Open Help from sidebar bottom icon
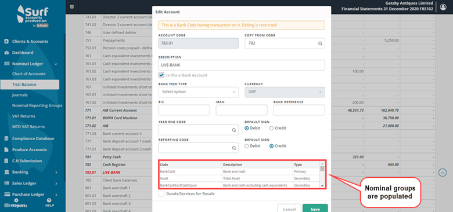The image size is (453, 212). point(49,202)
